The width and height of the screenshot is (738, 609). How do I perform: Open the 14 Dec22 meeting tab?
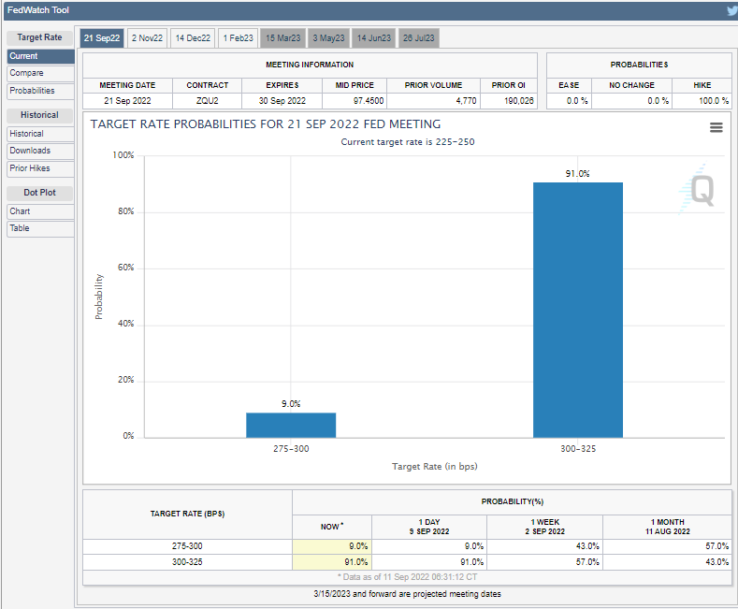click(193, 38)
